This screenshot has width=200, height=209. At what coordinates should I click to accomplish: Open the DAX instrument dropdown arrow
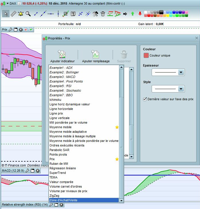coord(7,3)
